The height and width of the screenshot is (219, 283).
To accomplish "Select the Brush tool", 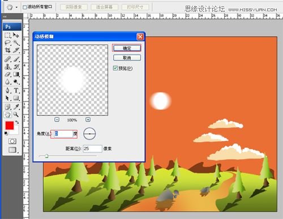I will point(16,59).
